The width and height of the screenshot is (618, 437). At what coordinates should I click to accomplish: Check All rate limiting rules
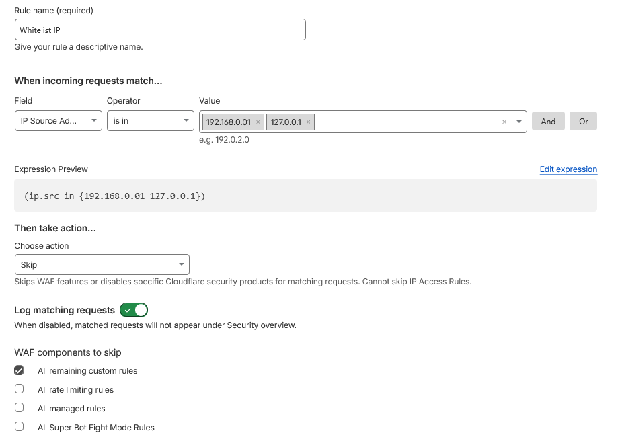tap(20, 389)
